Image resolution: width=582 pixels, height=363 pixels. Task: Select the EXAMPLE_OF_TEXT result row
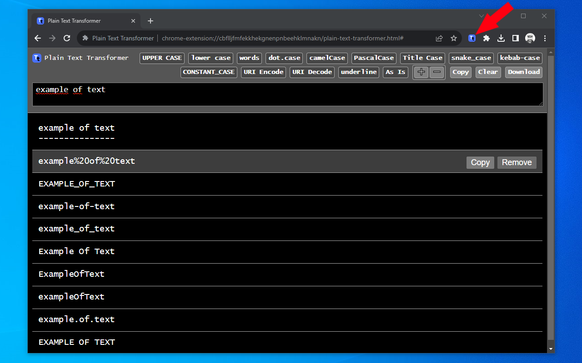tap(287, 184)
